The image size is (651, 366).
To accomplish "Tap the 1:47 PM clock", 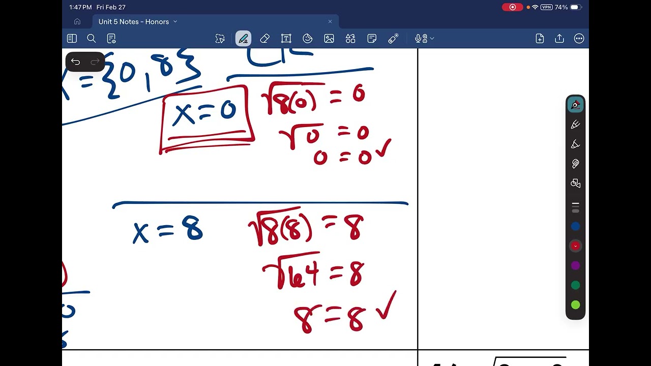I will 80,7.
